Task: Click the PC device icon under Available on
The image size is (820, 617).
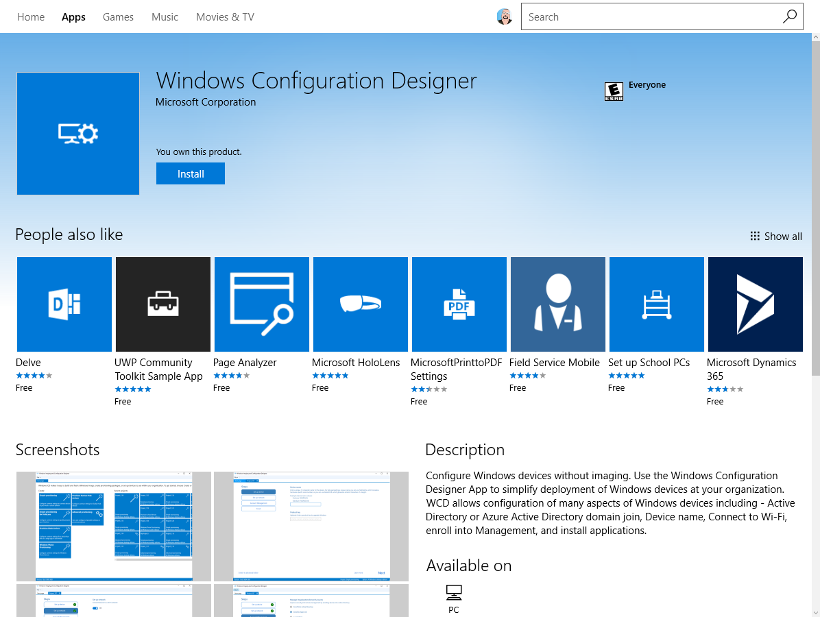Action: click(454, 592)
